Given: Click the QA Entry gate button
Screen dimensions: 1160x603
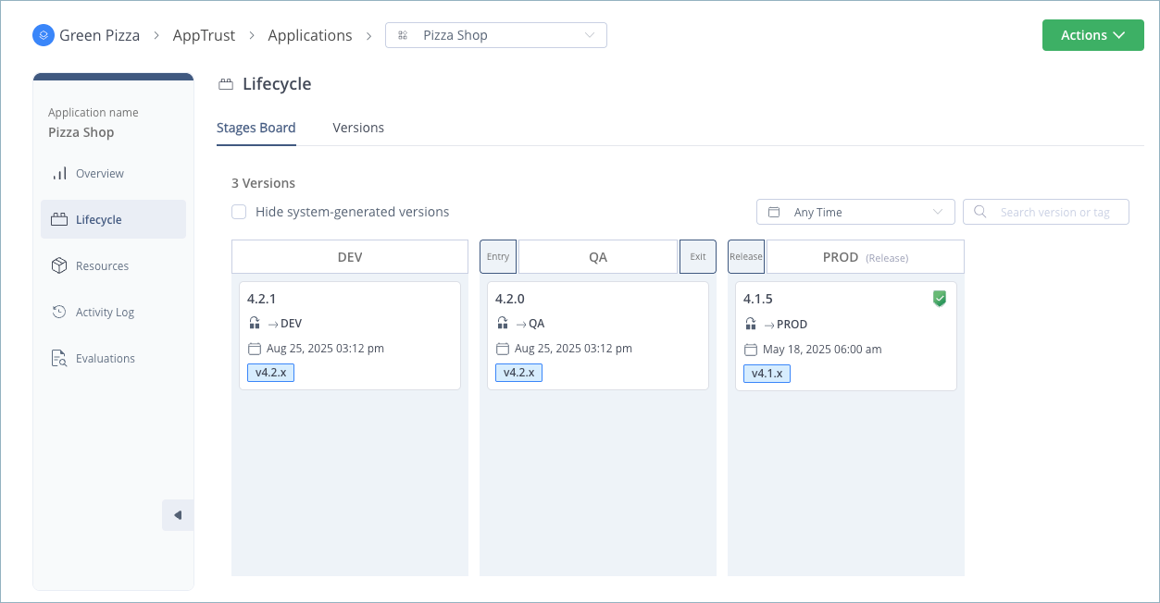Looking at the screenshot, I should pos(498,257).
